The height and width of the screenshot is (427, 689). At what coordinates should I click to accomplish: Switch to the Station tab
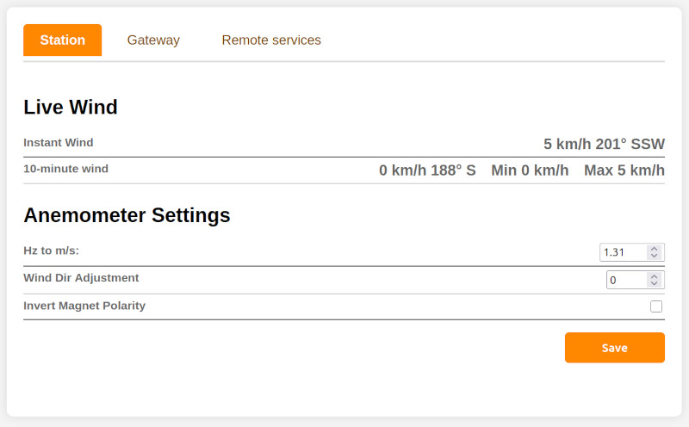[x=62, y=40]
